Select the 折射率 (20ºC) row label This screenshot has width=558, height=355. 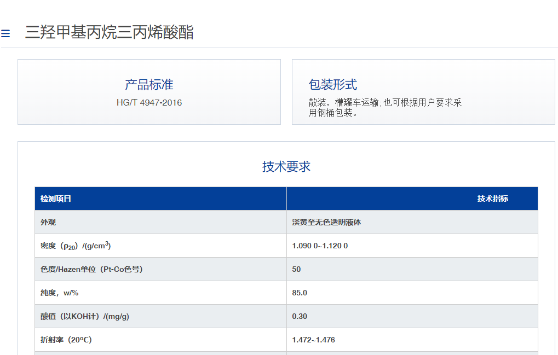[x=66, y=340]
